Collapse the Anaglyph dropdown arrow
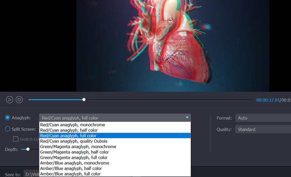The height and width of the screenshot is (177, 291). click(x=187, y=118)
